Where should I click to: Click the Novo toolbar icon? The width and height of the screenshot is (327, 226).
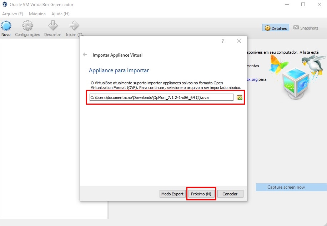[6, 26]
